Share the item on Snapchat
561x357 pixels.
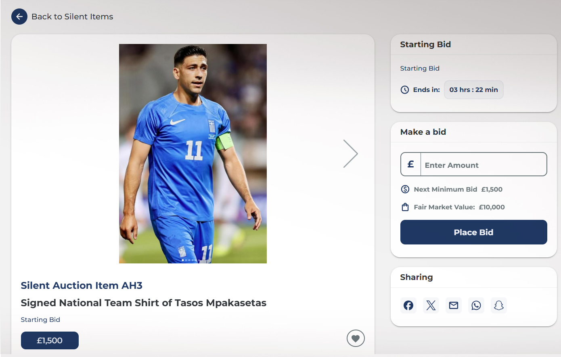(x=499, y=305)
